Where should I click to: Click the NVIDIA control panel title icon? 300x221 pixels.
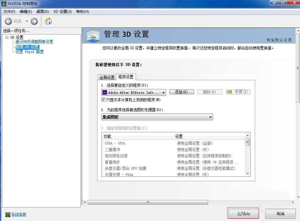(x=4, y=4)
